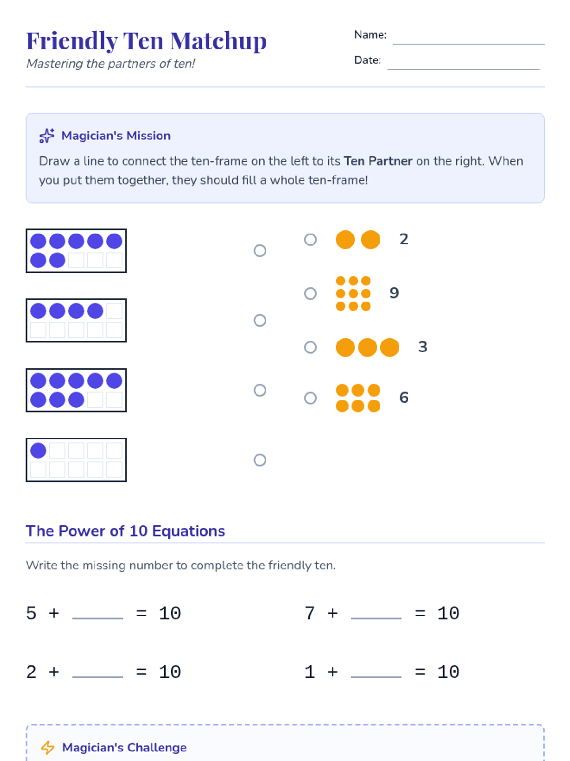Viewport: 570px width, 761px height.
Task: Select the circle next to the seven-dot ten-frame
Action: pyautogui.click(x=260, y=251)
